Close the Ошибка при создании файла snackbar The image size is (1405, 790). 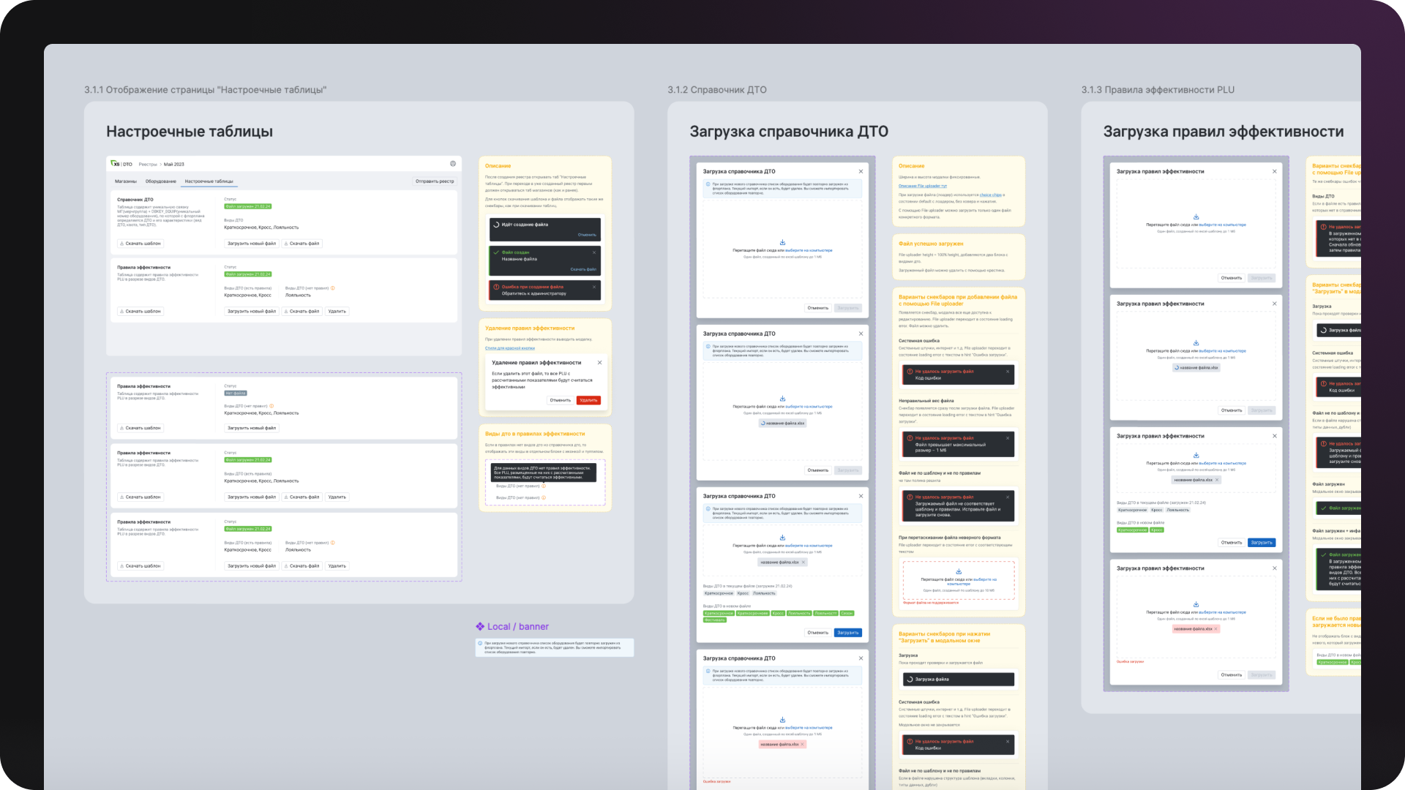[594, 287]
